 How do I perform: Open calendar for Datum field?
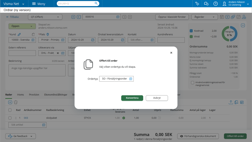click(x=93, y=40)
